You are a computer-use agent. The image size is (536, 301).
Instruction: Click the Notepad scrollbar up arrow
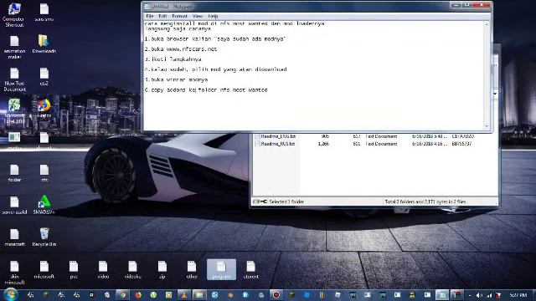[x=487, y=24]
